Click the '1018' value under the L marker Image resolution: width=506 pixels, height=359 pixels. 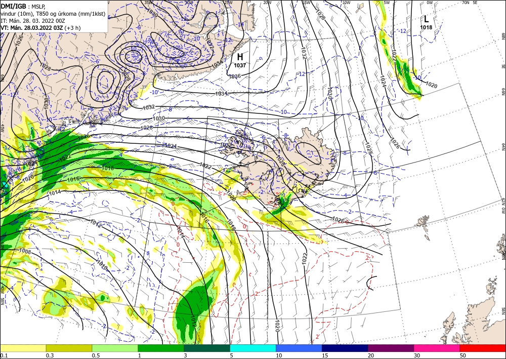[426, 27]
